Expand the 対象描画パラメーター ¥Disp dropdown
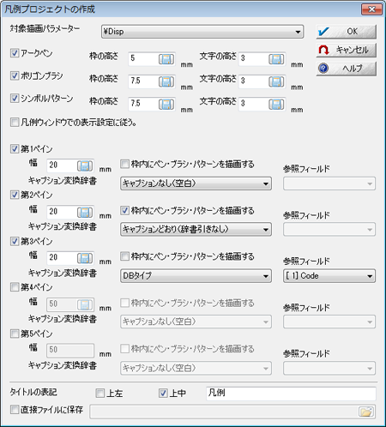This screenshot has height=427, width=386. pyautogui.click(x=202, y=32)
